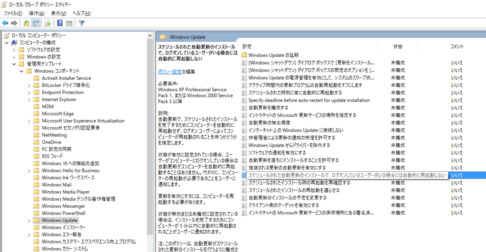
Task: Select 自動更新の検出頻度 policy
Action: [269, 123]
